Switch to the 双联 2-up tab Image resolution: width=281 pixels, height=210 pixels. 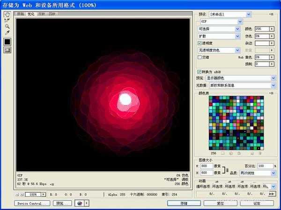click(x=42, y=14)
